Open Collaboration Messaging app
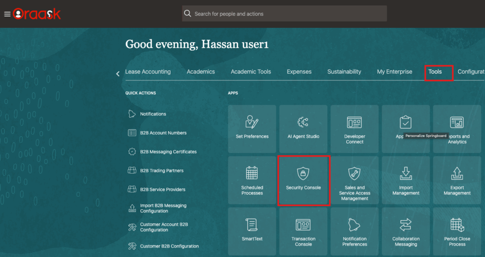Viewport: 485px width, 257px height. 406,231
